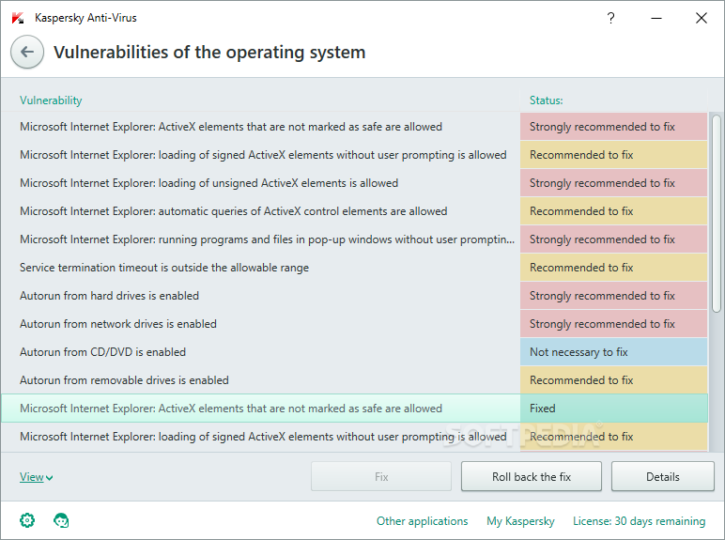The width and height of the screenshot is (725, 540).
Task: Select Autorun from network drives row
Action: [x=354, y=324]
